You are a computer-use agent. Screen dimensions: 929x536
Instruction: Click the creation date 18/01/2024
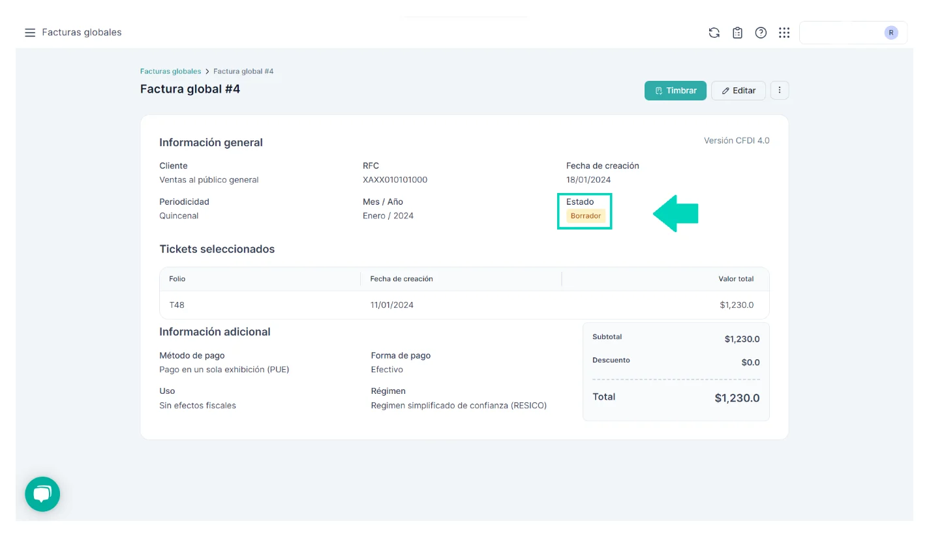(x=588, y=180)
